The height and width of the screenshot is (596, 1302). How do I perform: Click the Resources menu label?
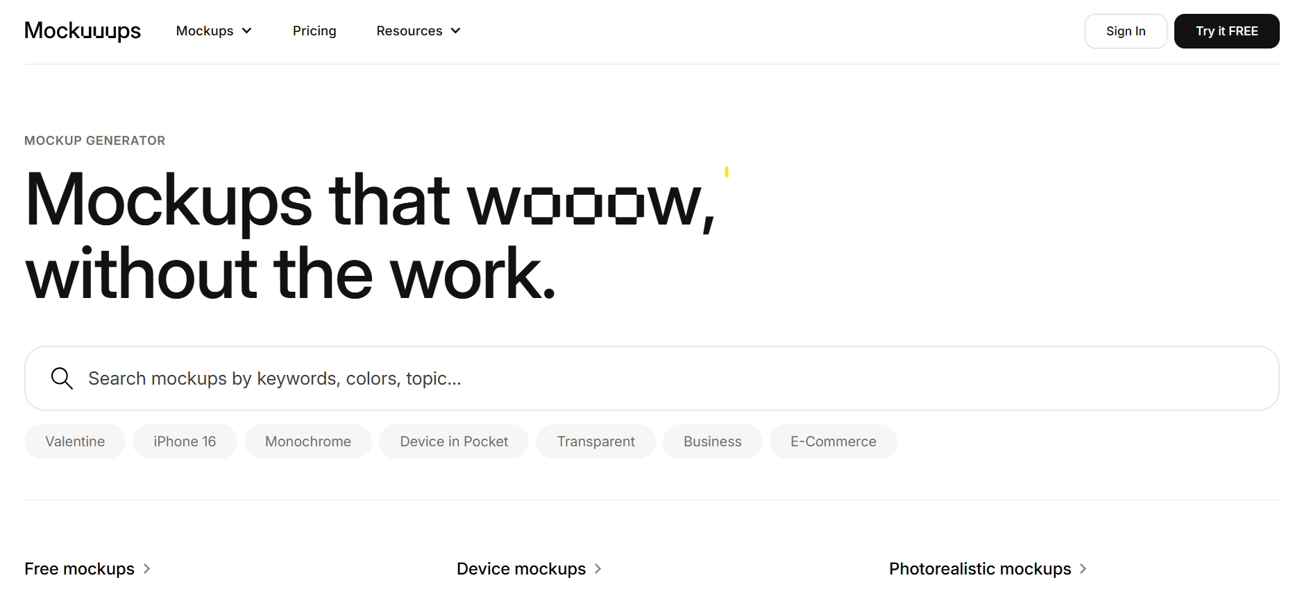[409, 31]
